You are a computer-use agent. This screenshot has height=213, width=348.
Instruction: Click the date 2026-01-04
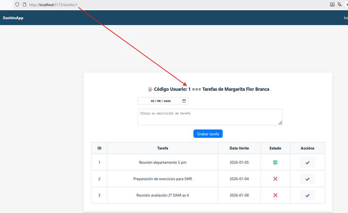pos(239,179)
